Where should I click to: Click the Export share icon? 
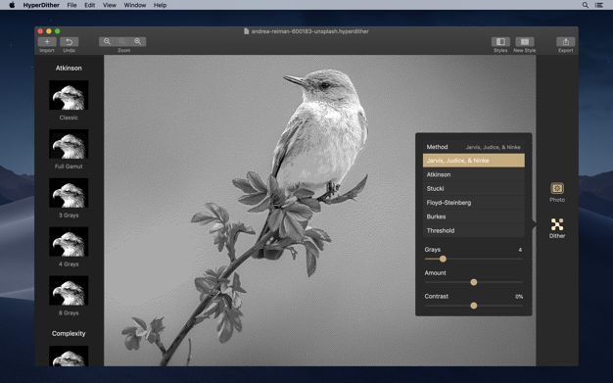pos(566,42)
